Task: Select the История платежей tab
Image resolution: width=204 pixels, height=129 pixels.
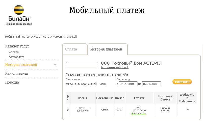Action: [106, 49]
